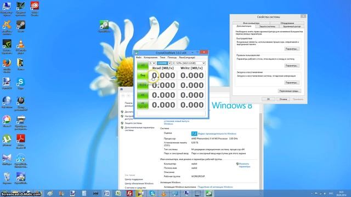Open the Файл menu in CrystalDiskMark
The width and height of the screenshot is (351, 197).
tap(139, 57)
